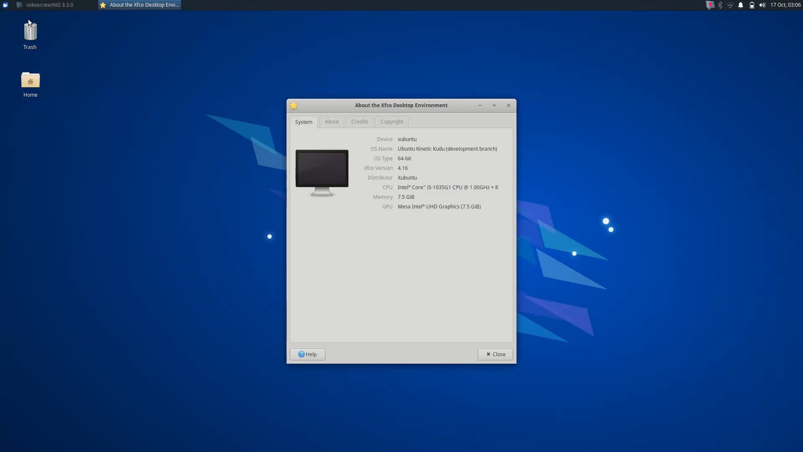Open notifications via the bell tray icon
803x452 pixels.
[741, 5]
